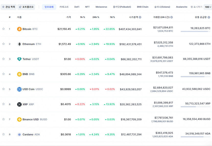Click the 행 표시하기 rows label
The height and width of the screenshot is (146, 212).
coord(196,7)
